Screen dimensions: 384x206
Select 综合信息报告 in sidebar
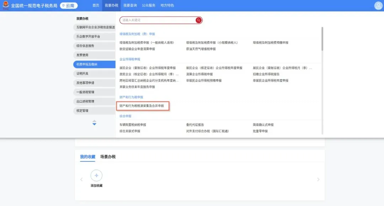(x=94, y=46)
